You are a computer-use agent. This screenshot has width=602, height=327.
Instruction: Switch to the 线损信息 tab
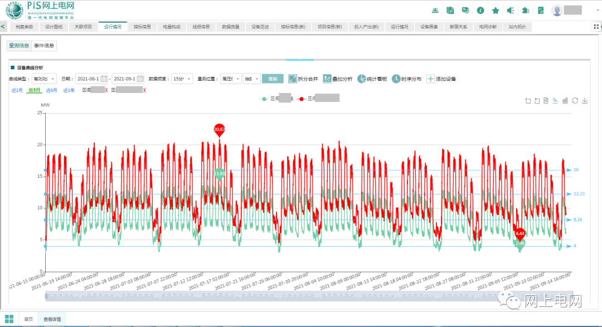click(x=201, y=27)
